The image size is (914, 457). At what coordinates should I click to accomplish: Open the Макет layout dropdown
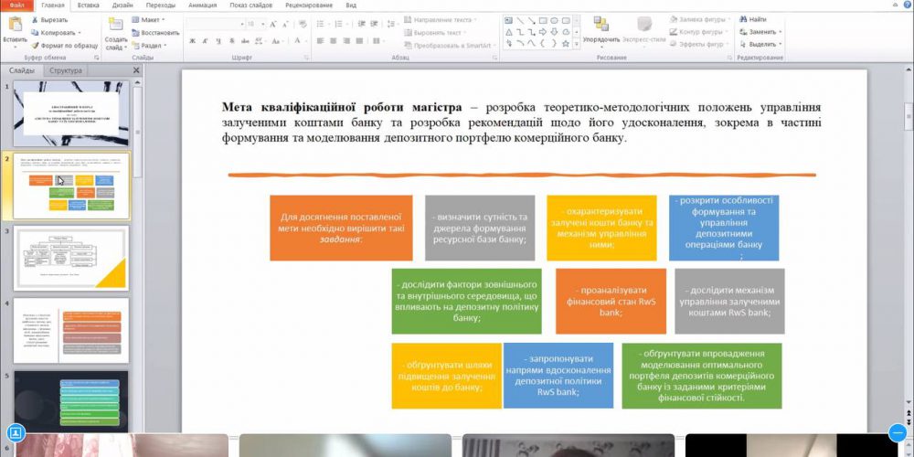click(149, 18)
